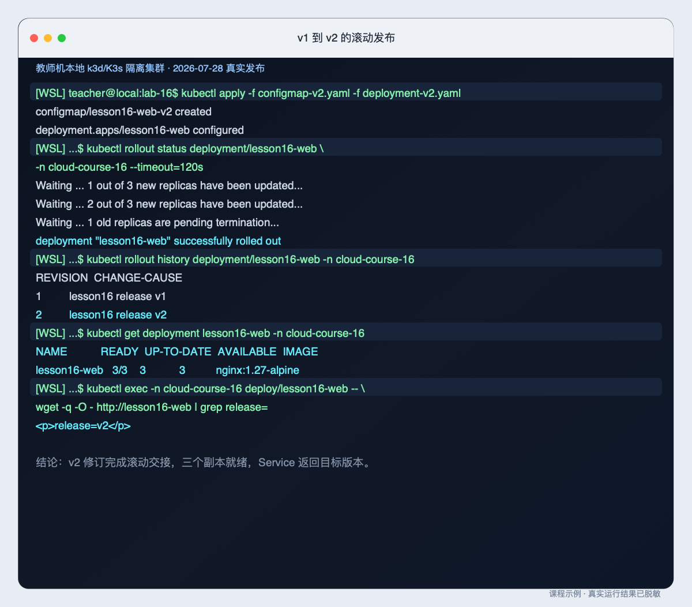Click the 'nginx:1.27-alpine' image value
Image resolution: width=692 pixels, height=607 pixels.
coord(258,370)
